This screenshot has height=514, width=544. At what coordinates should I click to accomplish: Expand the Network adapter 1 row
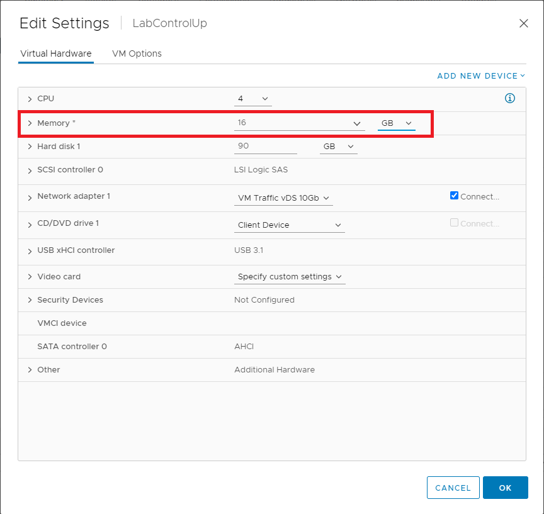click(x=30, y=197)
